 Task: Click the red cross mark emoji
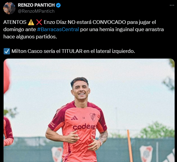tap(39, 22)
